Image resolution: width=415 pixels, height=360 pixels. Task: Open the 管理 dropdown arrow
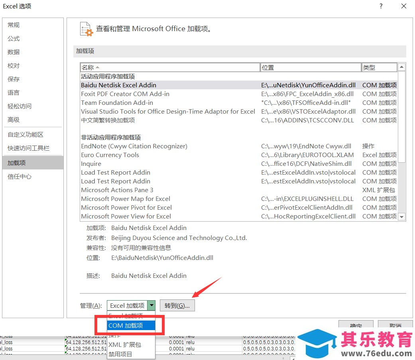(151, 305)
